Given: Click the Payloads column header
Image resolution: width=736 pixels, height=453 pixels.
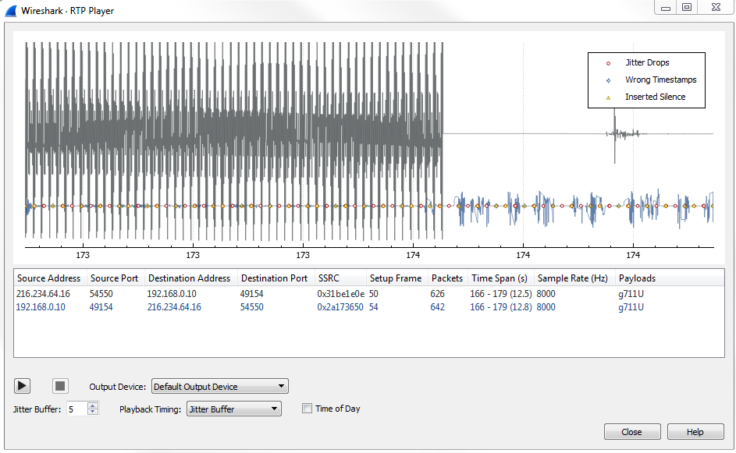Looking at the screenshot, I should point(637,278).
